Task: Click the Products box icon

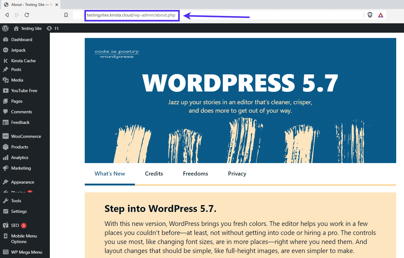Action: (x=5, y=147)
